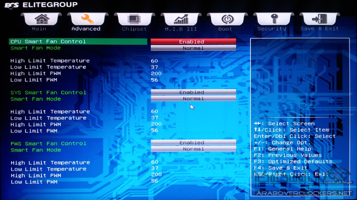
Task: Toggle CPU Smart Fan Control Enabled value
Action: click(193, 42)
